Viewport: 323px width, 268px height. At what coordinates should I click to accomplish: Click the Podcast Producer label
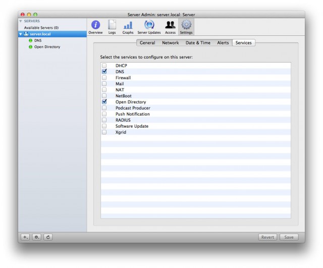(x=133, y=108)
